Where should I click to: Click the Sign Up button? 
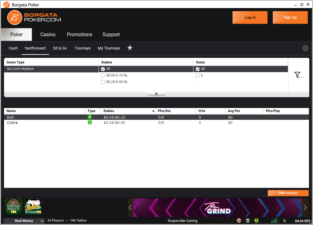(290, 17)
